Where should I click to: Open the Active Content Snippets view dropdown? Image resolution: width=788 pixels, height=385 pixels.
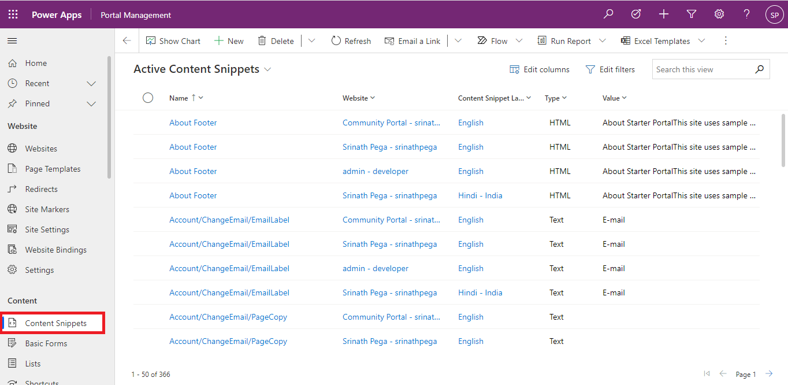click(267, 69)
